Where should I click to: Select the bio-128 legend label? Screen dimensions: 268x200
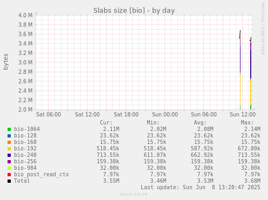coord(25,135)
